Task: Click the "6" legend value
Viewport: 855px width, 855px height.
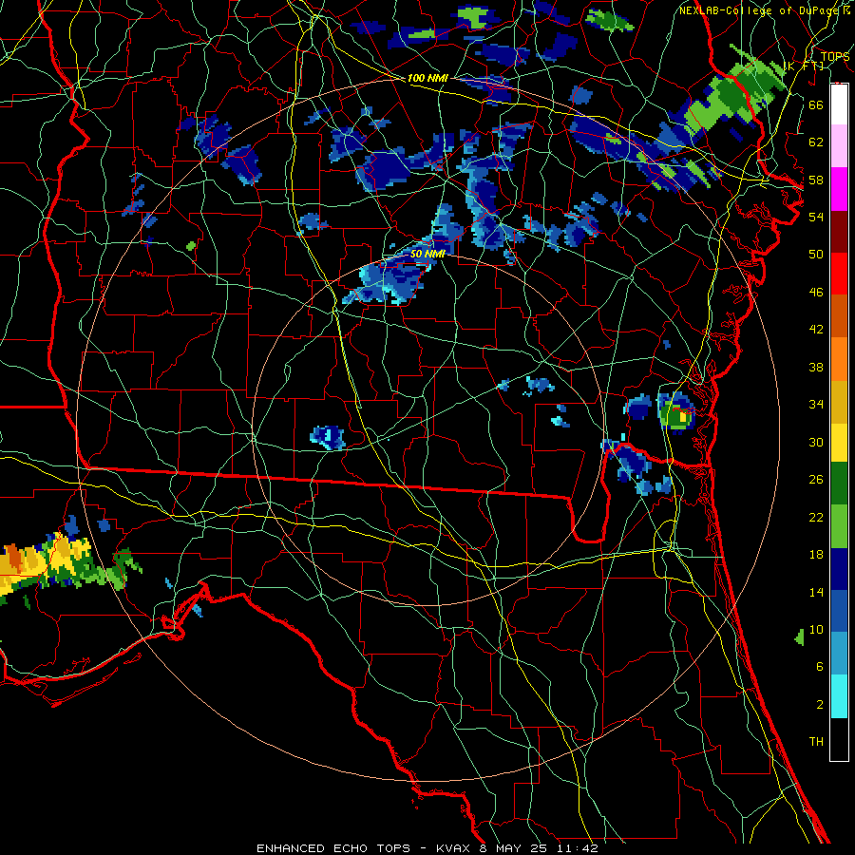Action: coord(819,667)
